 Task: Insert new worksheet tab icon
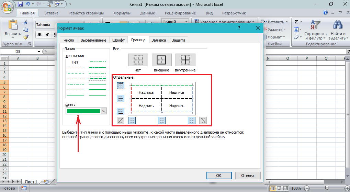tap(46, 181)
